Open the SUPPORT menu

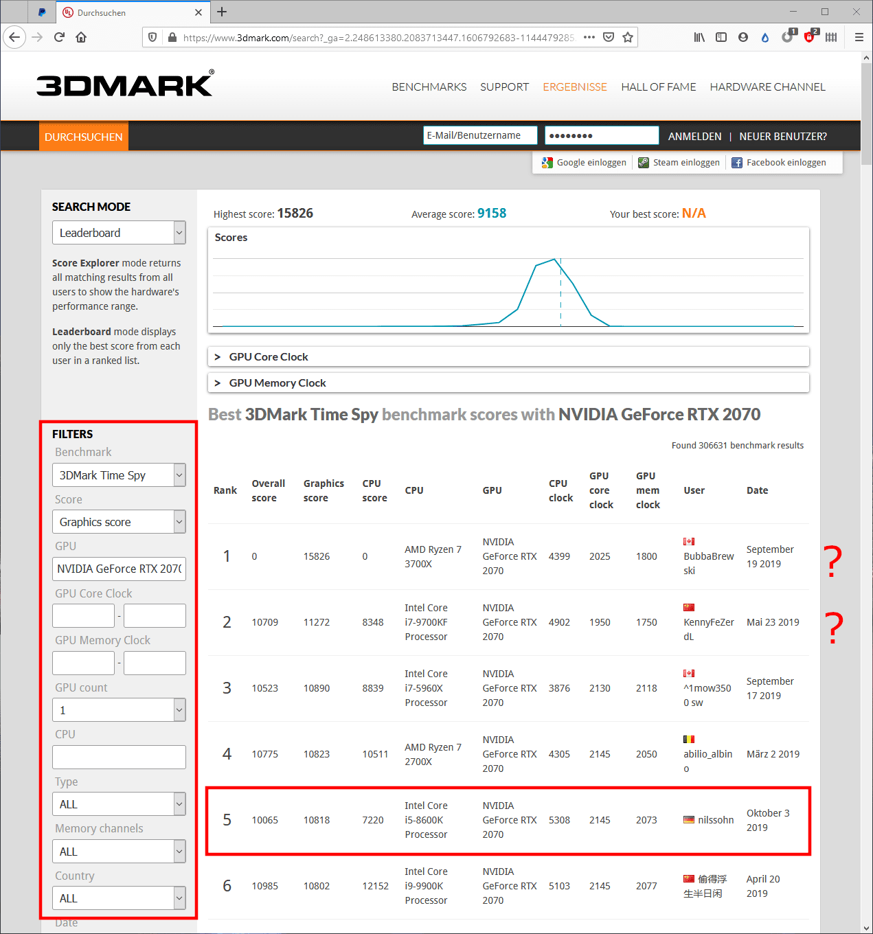[x=505, y=87]
